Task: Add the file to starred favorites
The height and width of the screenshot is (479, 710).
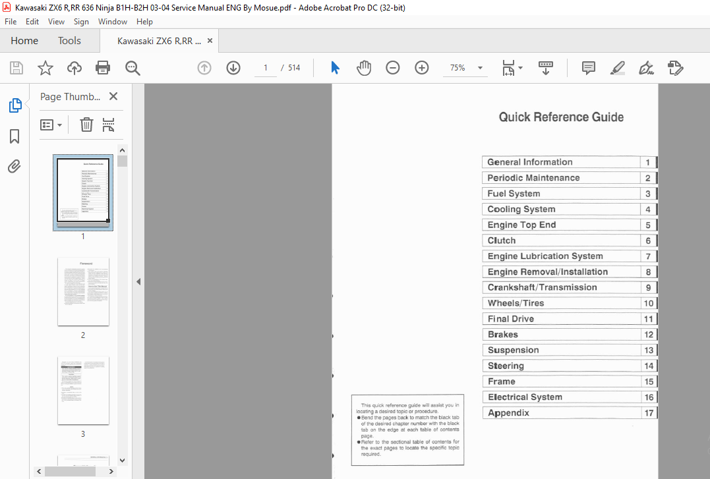Action: 45,68
